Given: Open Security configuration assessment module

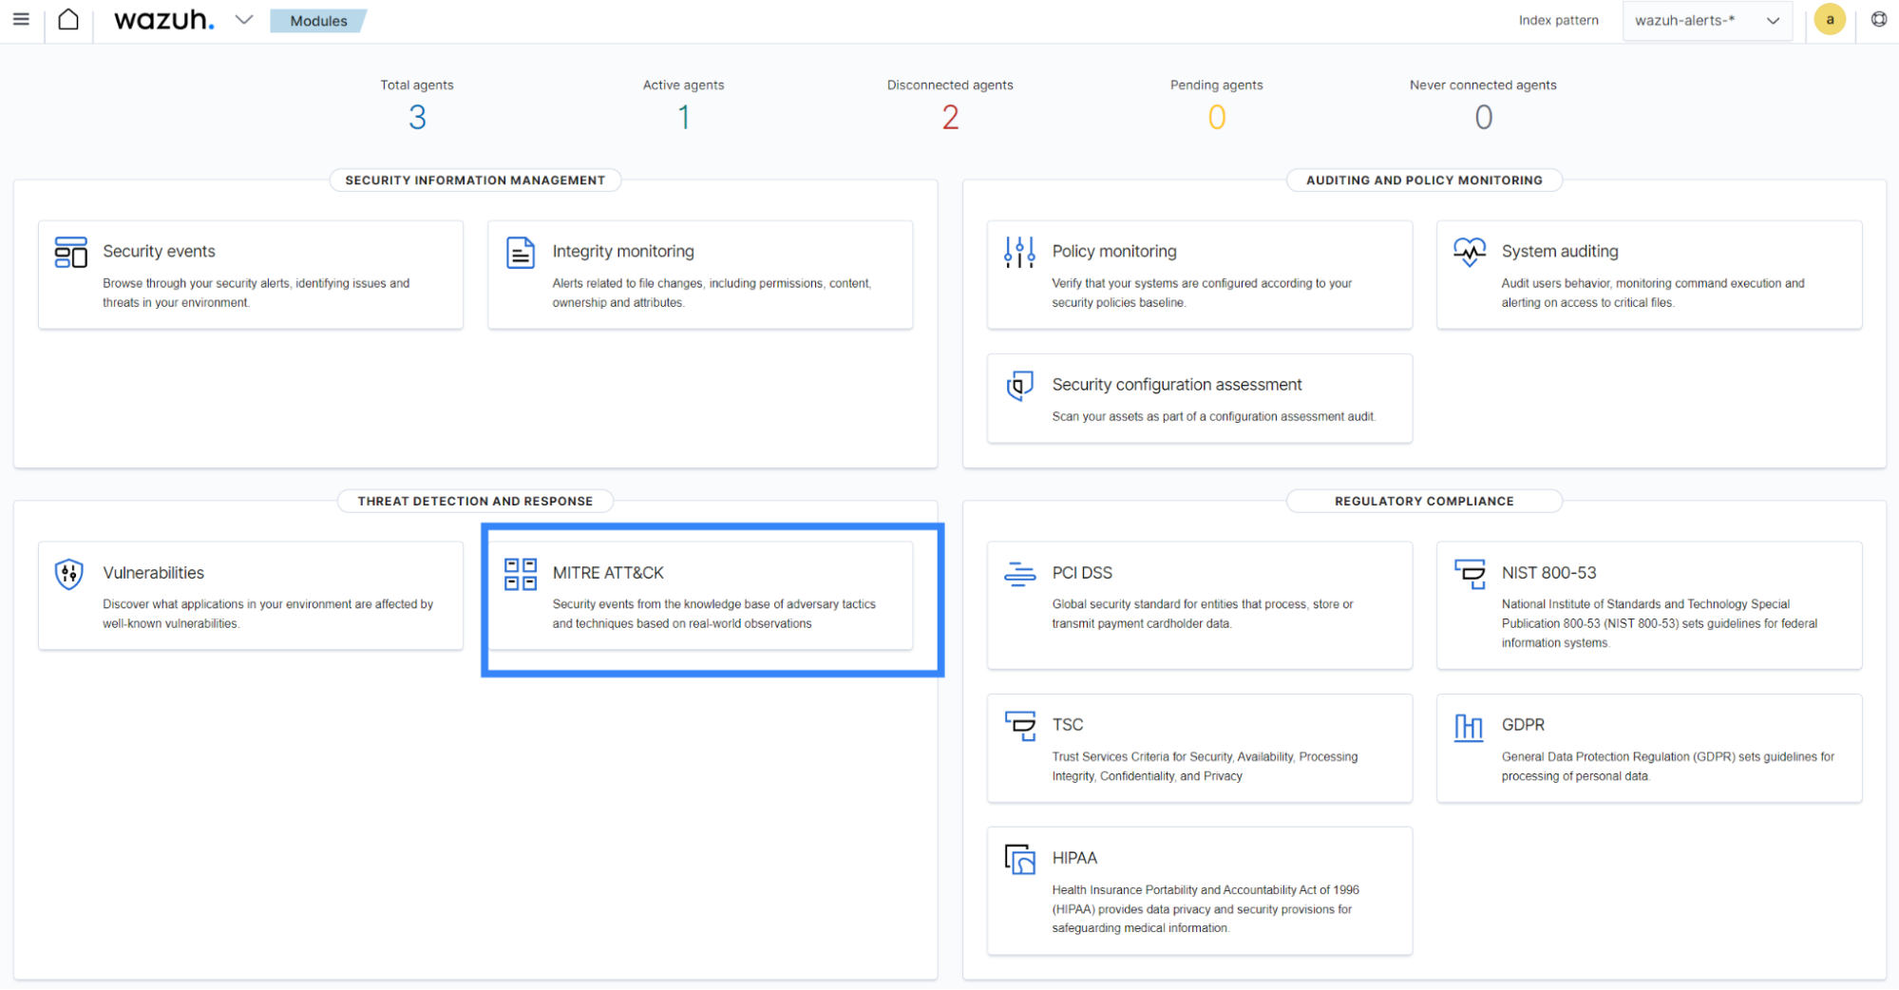Looking at the screenshot, I should click(x=1200, y=398).
